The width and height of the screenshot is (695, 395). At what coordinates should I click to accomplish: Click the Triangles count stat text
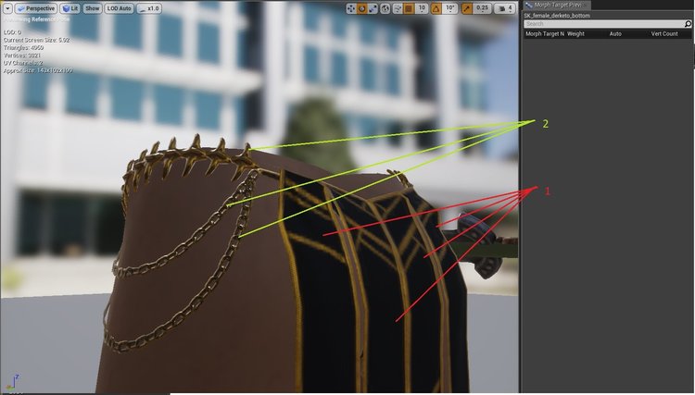23,48
